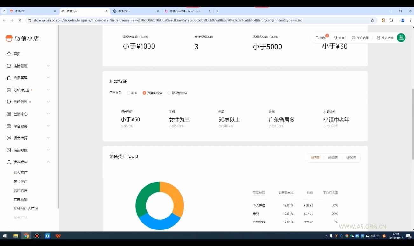414x246 pixels.
Task: Click the 订单/配送 sidebar icon
Action: 9,90
